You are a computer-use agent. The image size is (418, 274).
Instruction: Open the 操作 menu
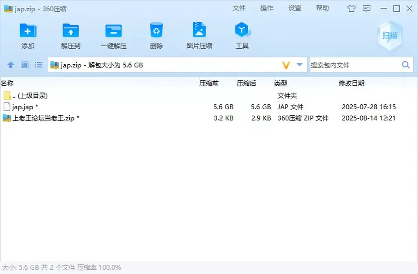[266, 8]
